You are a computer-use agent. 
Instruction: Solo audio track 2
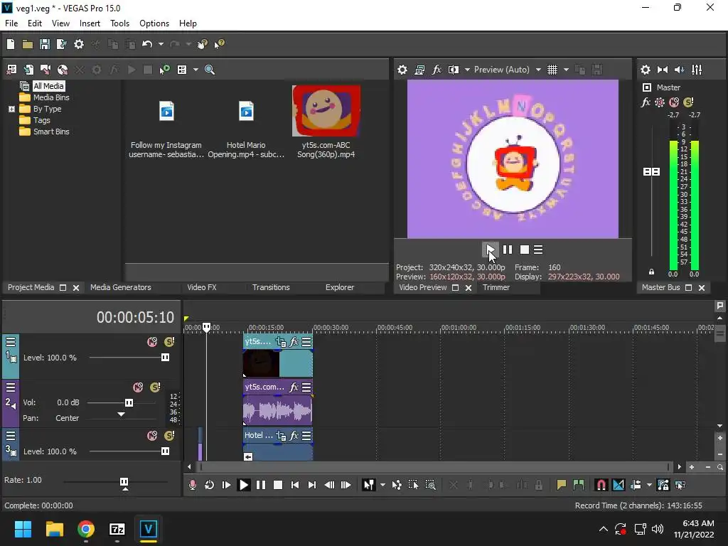click(155, 387)
